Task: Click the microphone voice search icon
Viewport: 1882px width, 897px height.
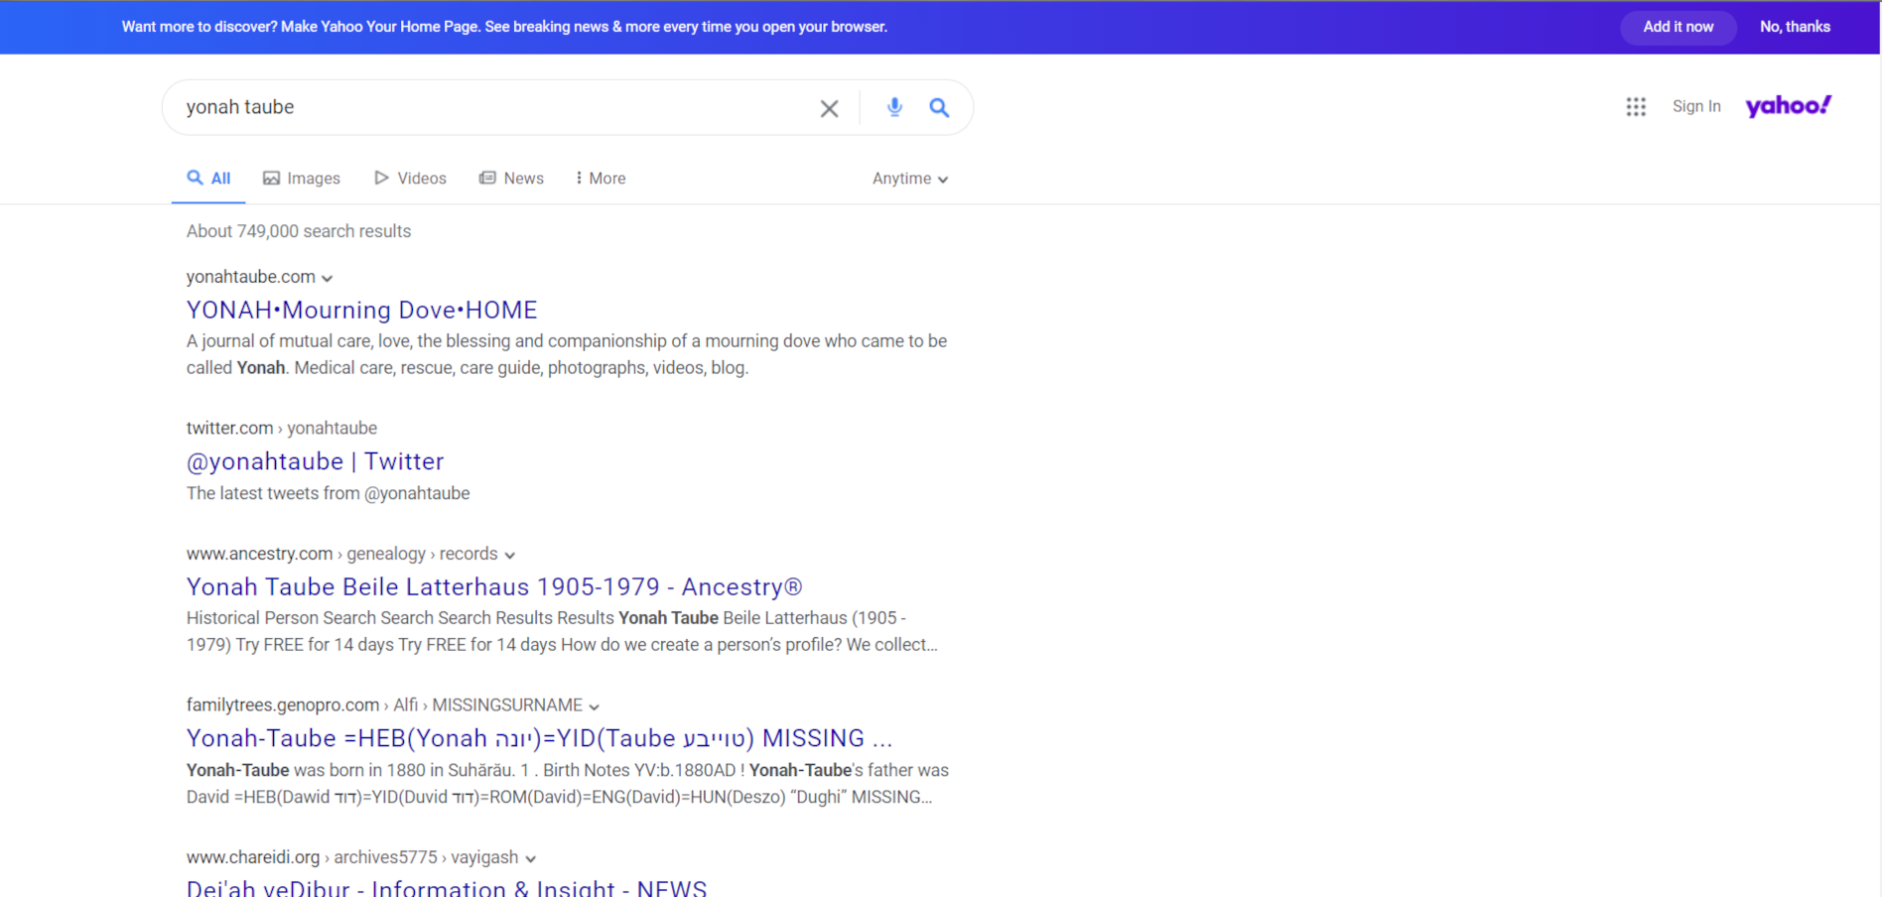Action: point(894,107)
